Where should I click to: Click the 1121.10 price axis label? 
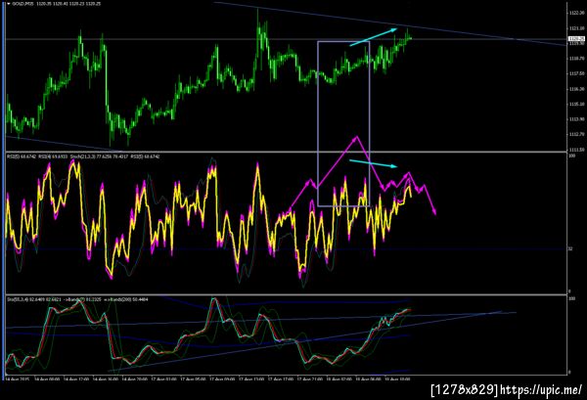pos(576,28)
